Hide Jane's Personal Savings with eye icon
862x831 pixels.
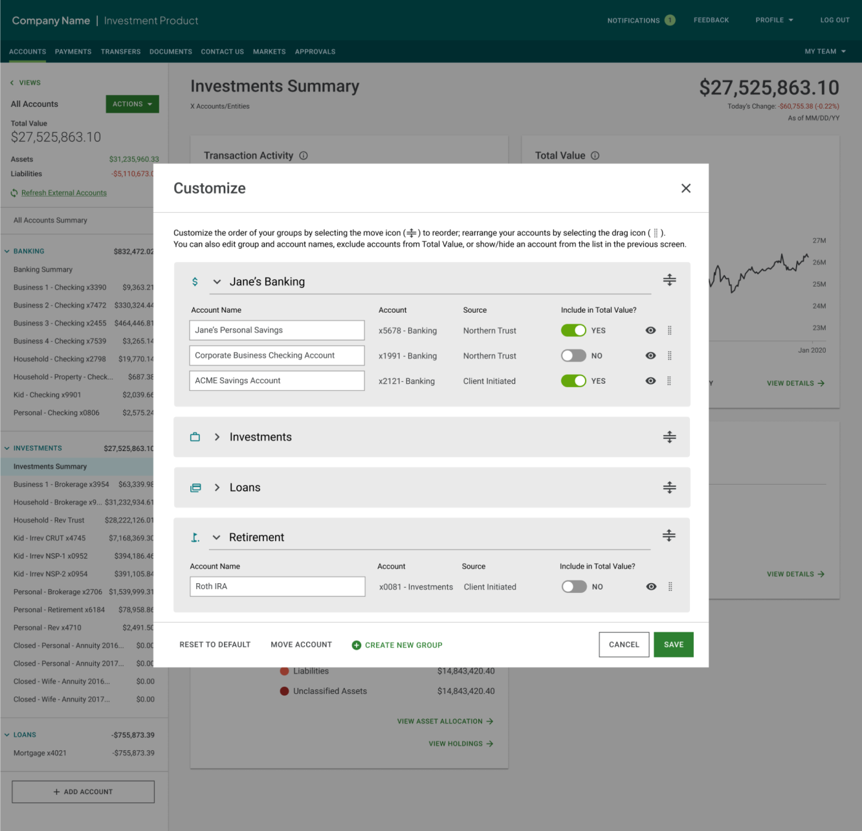[x=650, y=331]
